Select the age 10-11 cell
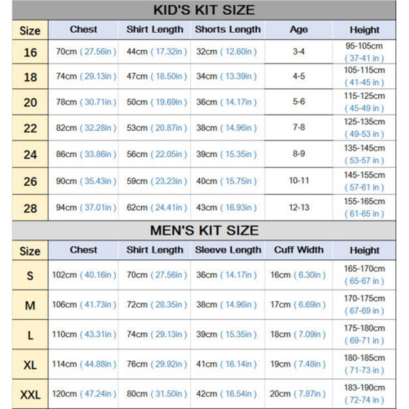Screen dimensions: 409x409 tap(299, 180)
